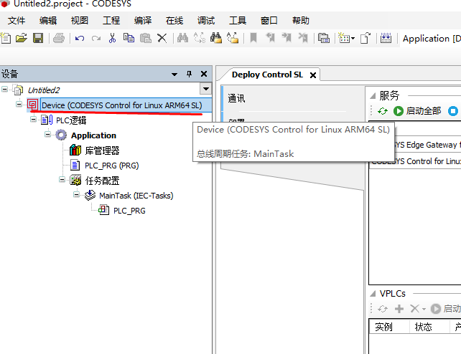This screenshot has height=354, width=461.
Task: Copy selection using the toolbar icon
Action: point(129,38)
